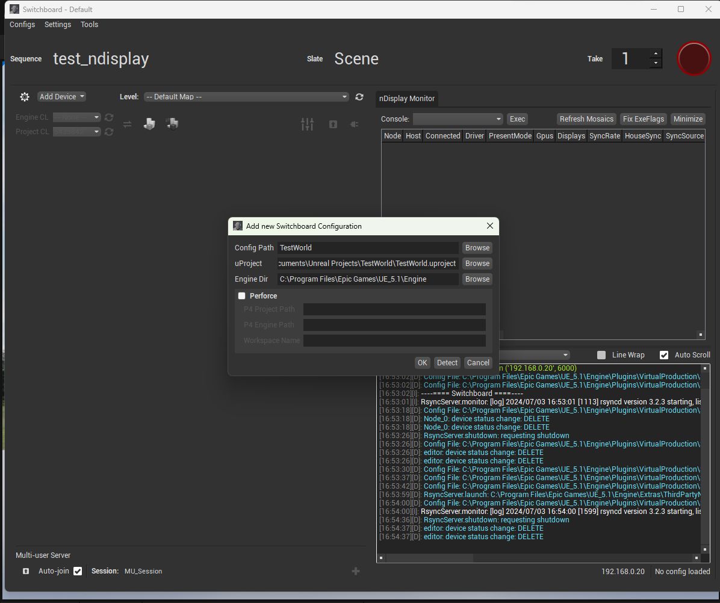Click the Config Path input field

368,248
